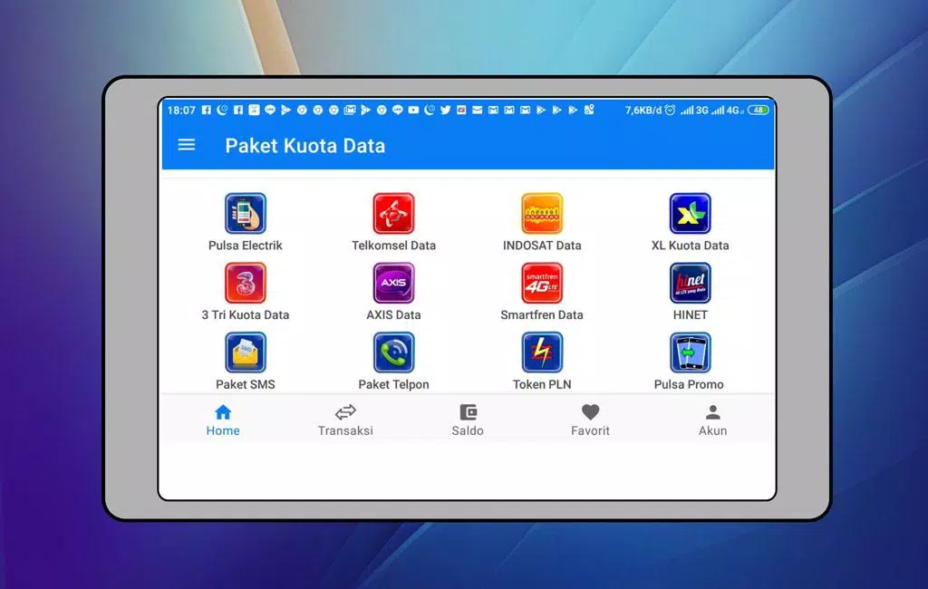Open the Akun tab

coord(712,420)
